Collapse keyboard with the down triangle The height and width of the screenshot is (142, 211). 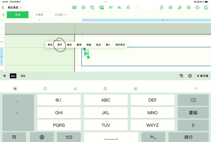click(196, 89)
